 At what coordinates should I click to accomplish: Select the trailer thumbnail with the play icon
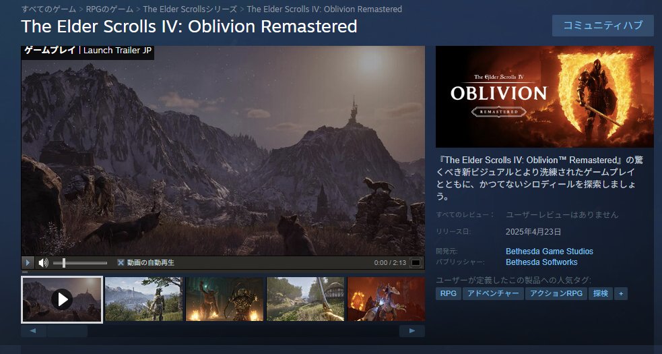coord(62,299)
